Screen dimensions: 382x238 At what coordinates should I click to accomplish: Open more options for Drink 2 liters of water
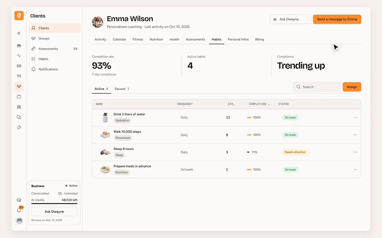pos(355,118)
